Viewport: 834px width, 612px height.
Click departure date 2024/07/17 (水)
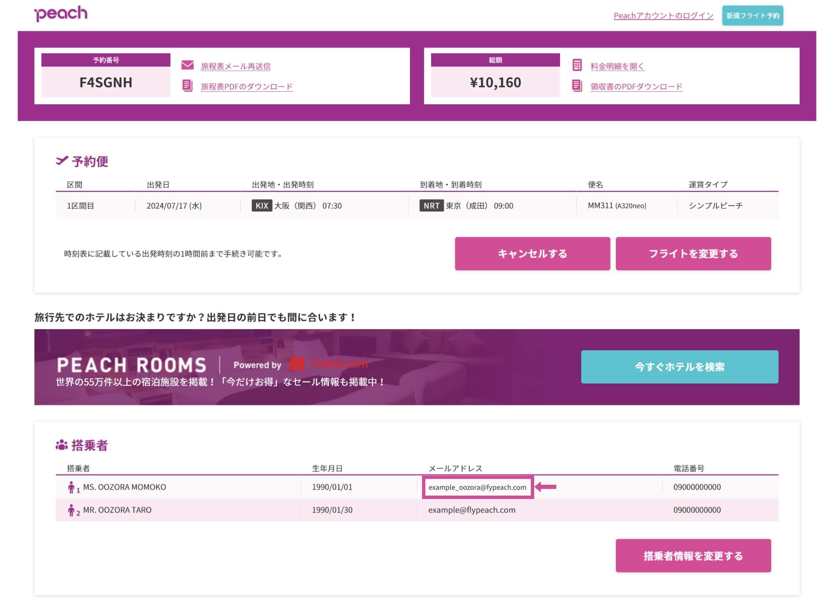174,206
